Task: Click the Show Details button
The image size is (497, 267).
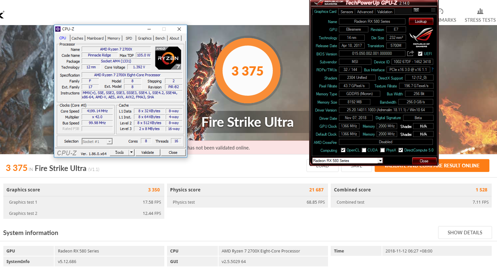Action: (465, 233)
